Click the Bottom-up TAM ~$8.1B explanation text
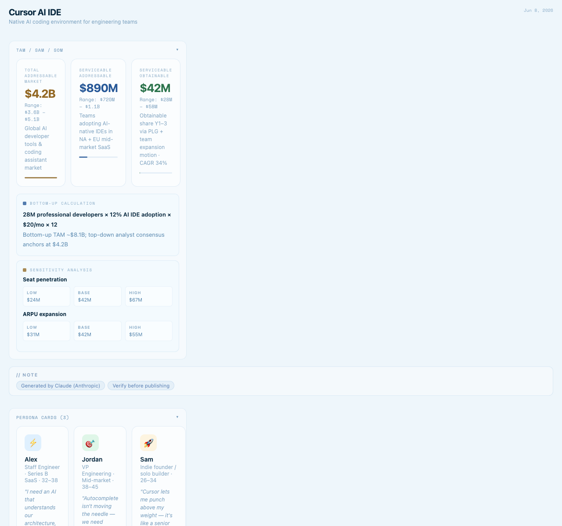Screen dimensions: 562x526 [94, 240]
